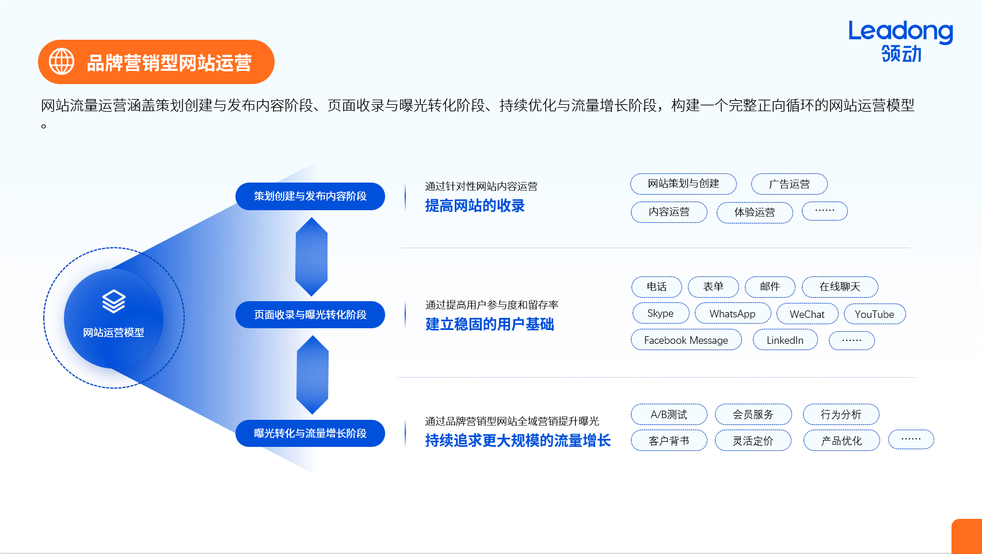Open the YouTube channel tag
Screen dimensions: 982x554
pyautogui.click(x=874, y=314)
